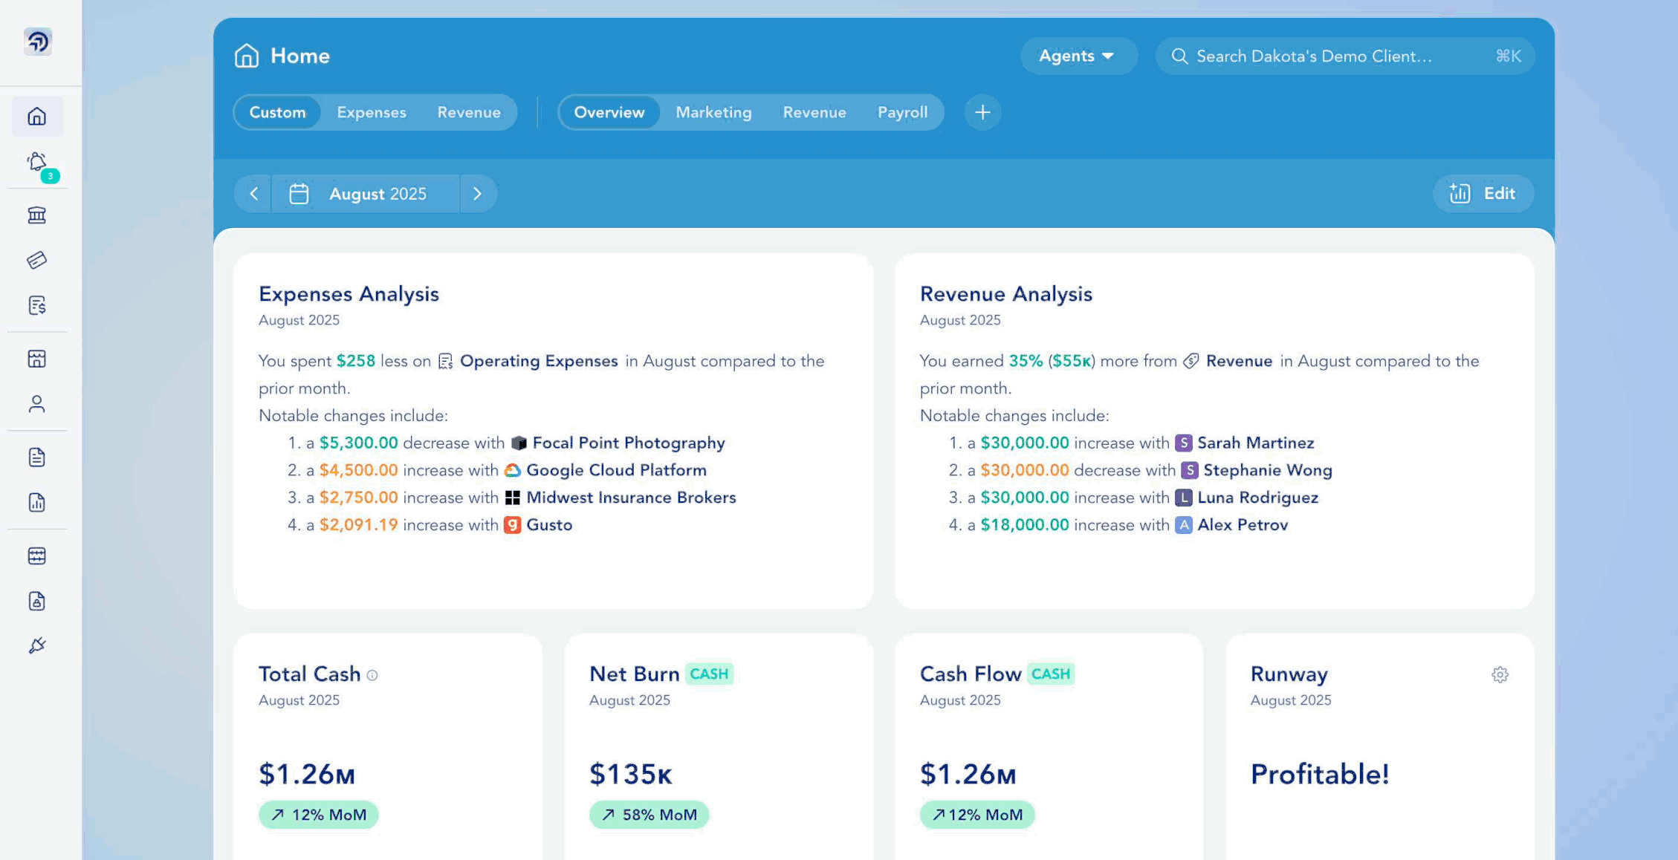Click the search Dakota's Demo Client field
This screenshot has width=1678, height=860.
click(x=1330, y=56)
